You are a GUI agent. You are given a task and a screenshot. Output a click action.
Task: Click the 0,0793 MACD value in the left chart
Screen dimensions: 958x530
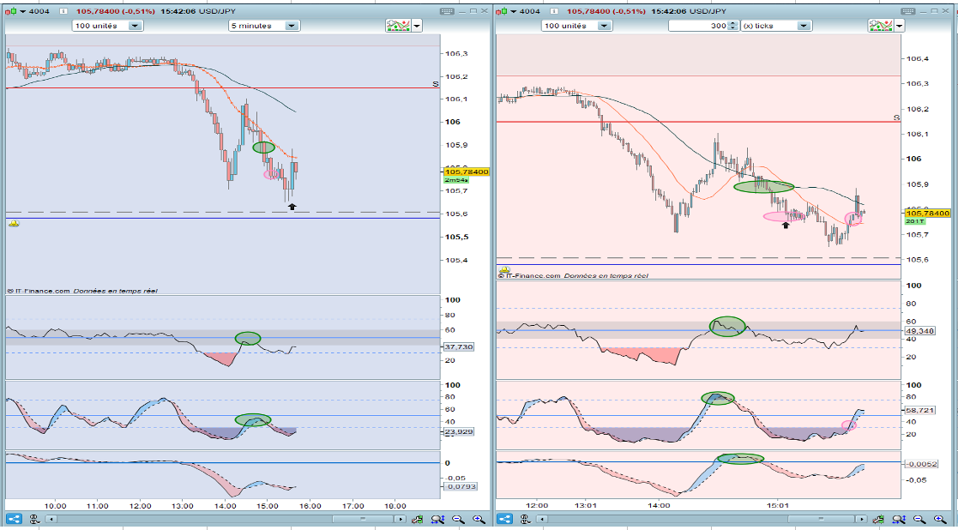[460, 486]
